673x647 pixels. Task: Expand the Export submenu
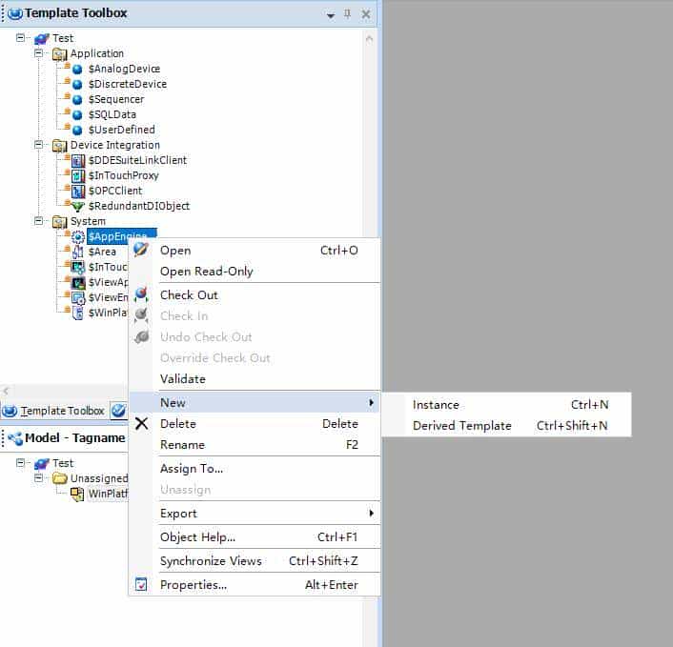(x=255, y=514)
